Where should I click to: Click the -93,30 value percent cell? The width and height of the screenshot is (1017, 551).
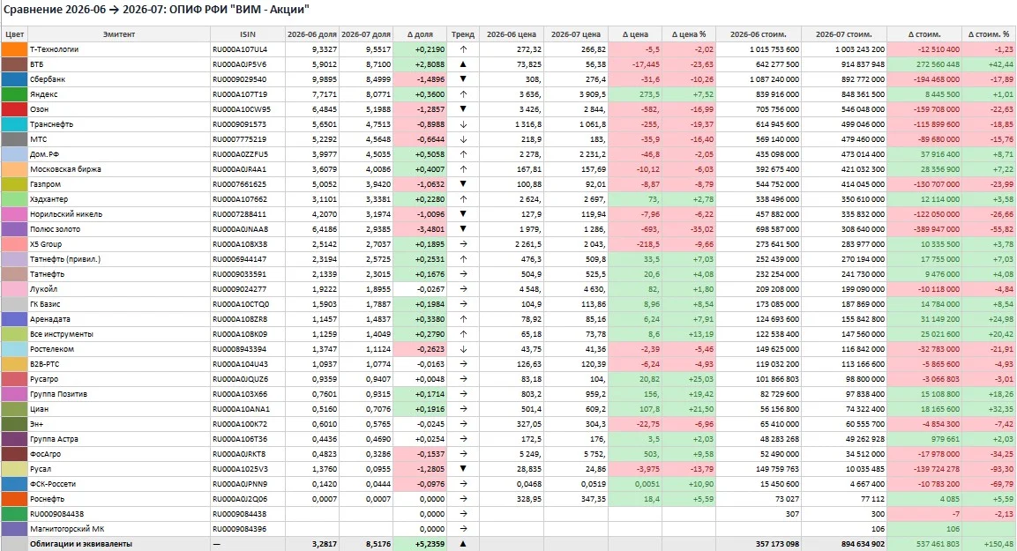[x=989, y=469]
